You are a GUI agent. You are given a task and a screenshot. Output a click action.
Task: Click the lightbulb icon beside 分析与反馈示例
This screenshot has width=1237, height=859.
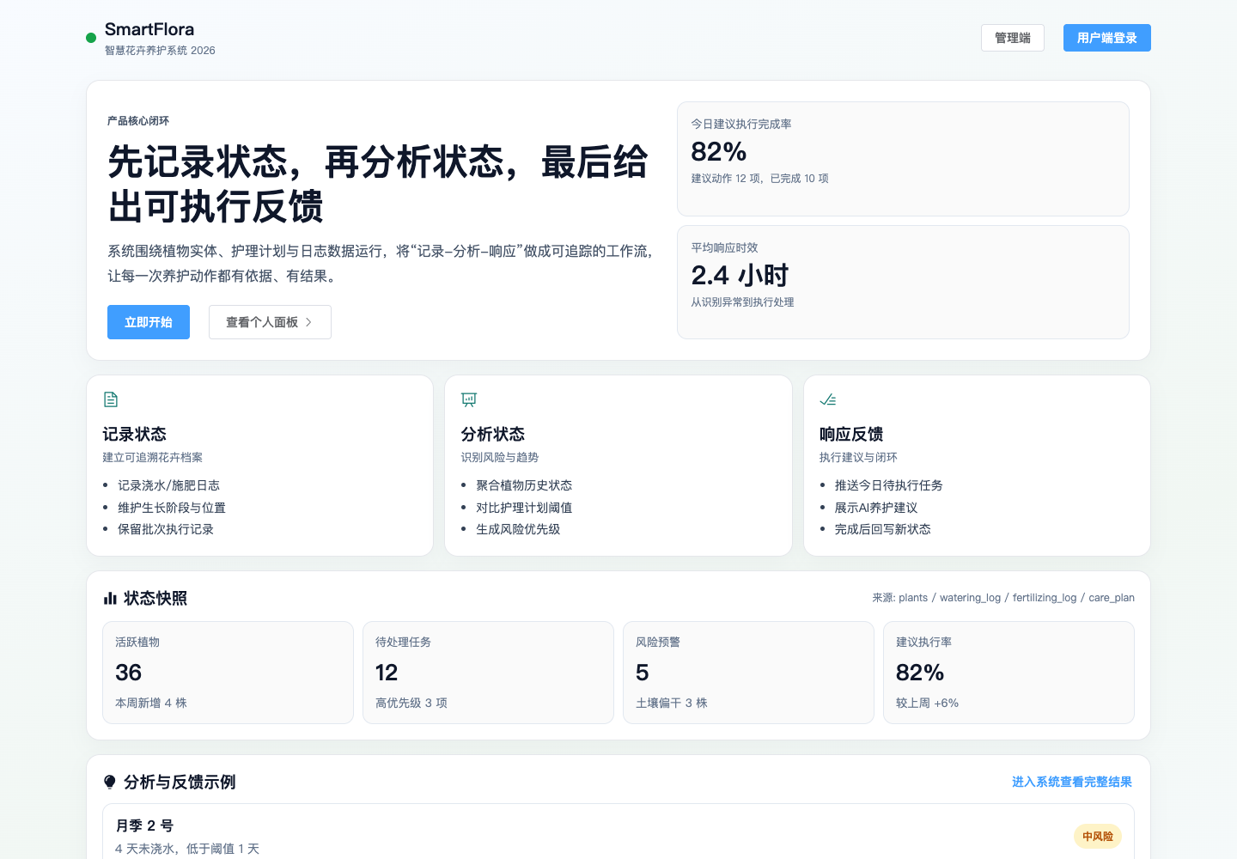[x=110, y=782]
